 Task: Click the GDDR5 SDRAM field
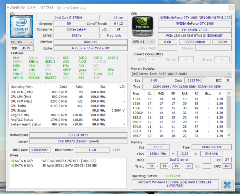click(x=195, y=42)
